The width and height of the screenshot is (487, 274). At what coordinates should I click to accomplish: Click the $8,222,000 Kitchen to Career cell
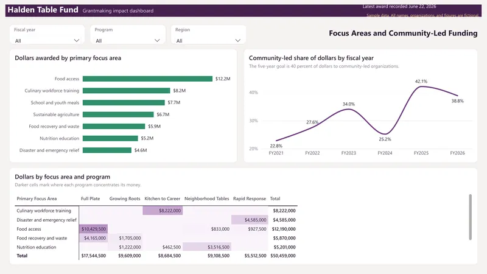pyautogui.click(x=163, y=211)
